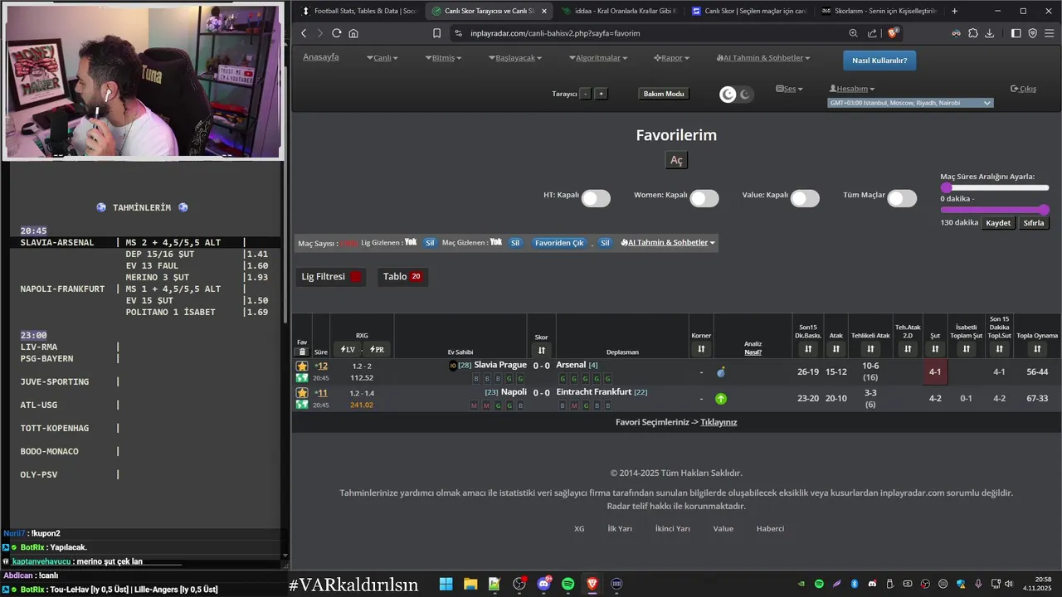Image resolution: width=1062 pixels, height=597 pixels.
Task: Switch to Canlı Skor Seçilen maçlar tab
Action: pos(748,11)
